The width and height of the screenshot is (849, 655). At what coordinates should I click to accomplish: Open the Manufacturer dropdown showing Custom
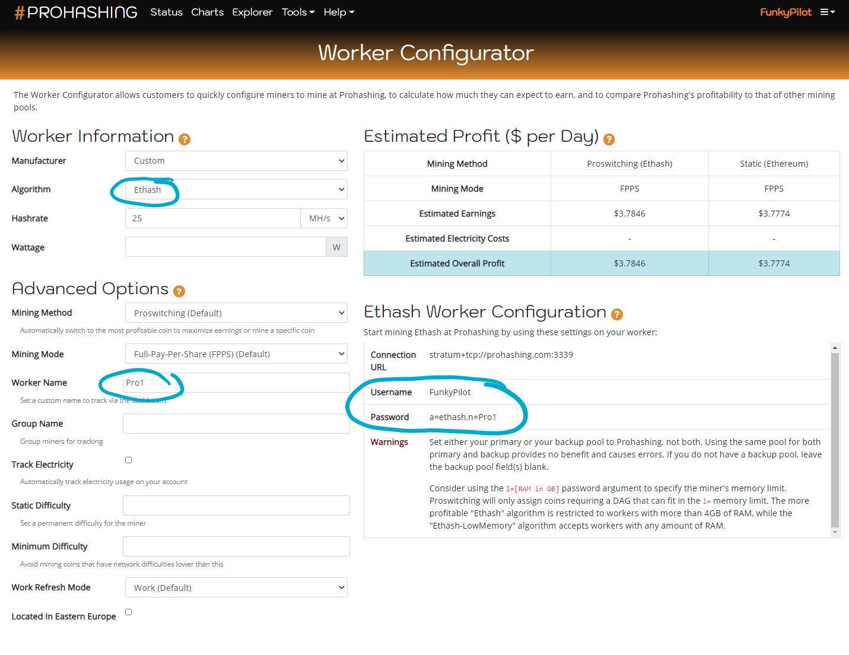(236, 161)
